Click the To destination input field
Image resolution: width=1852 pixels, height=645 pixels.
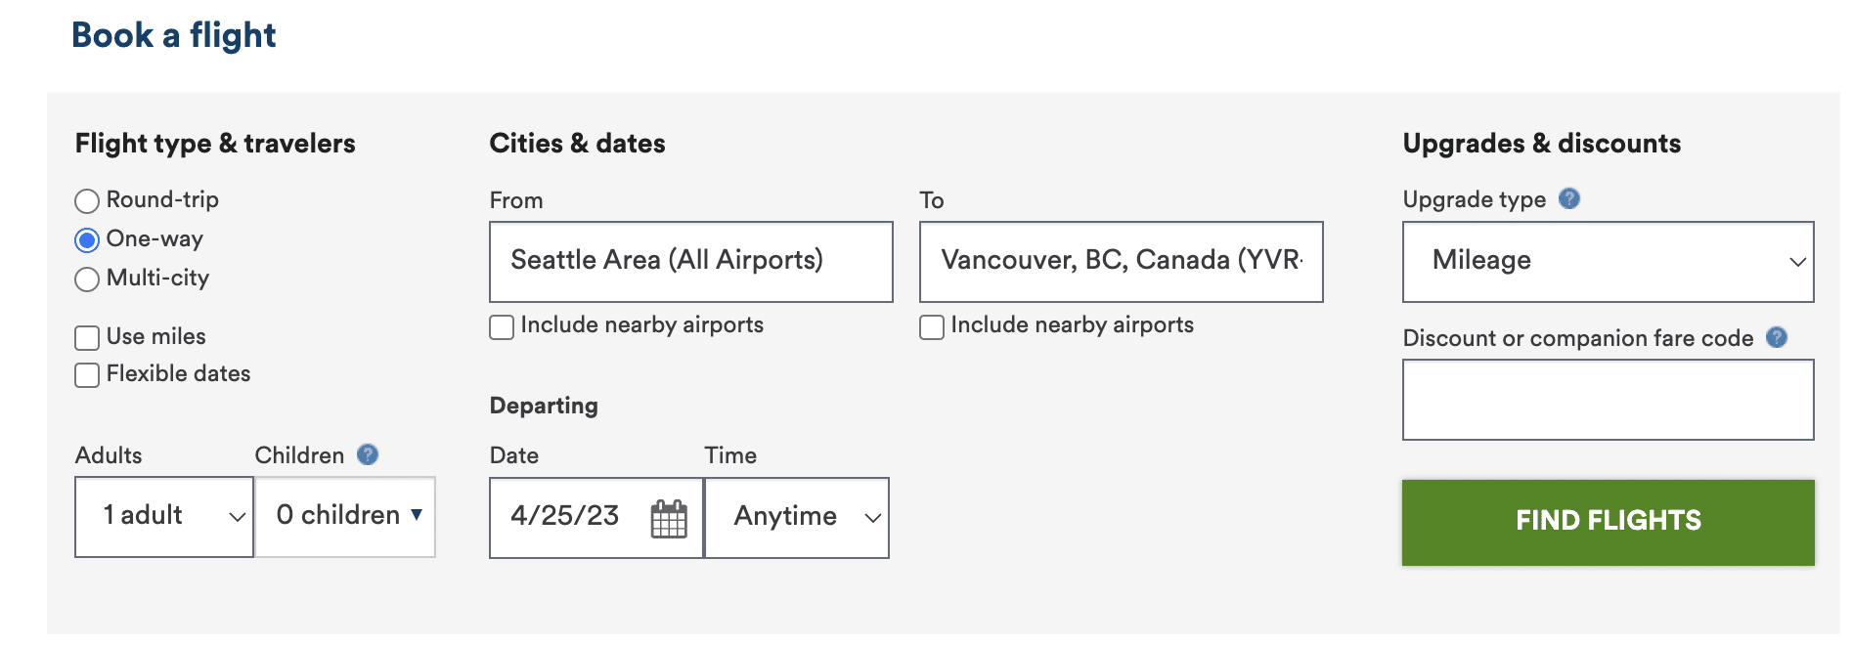(x=1121, y=261)
